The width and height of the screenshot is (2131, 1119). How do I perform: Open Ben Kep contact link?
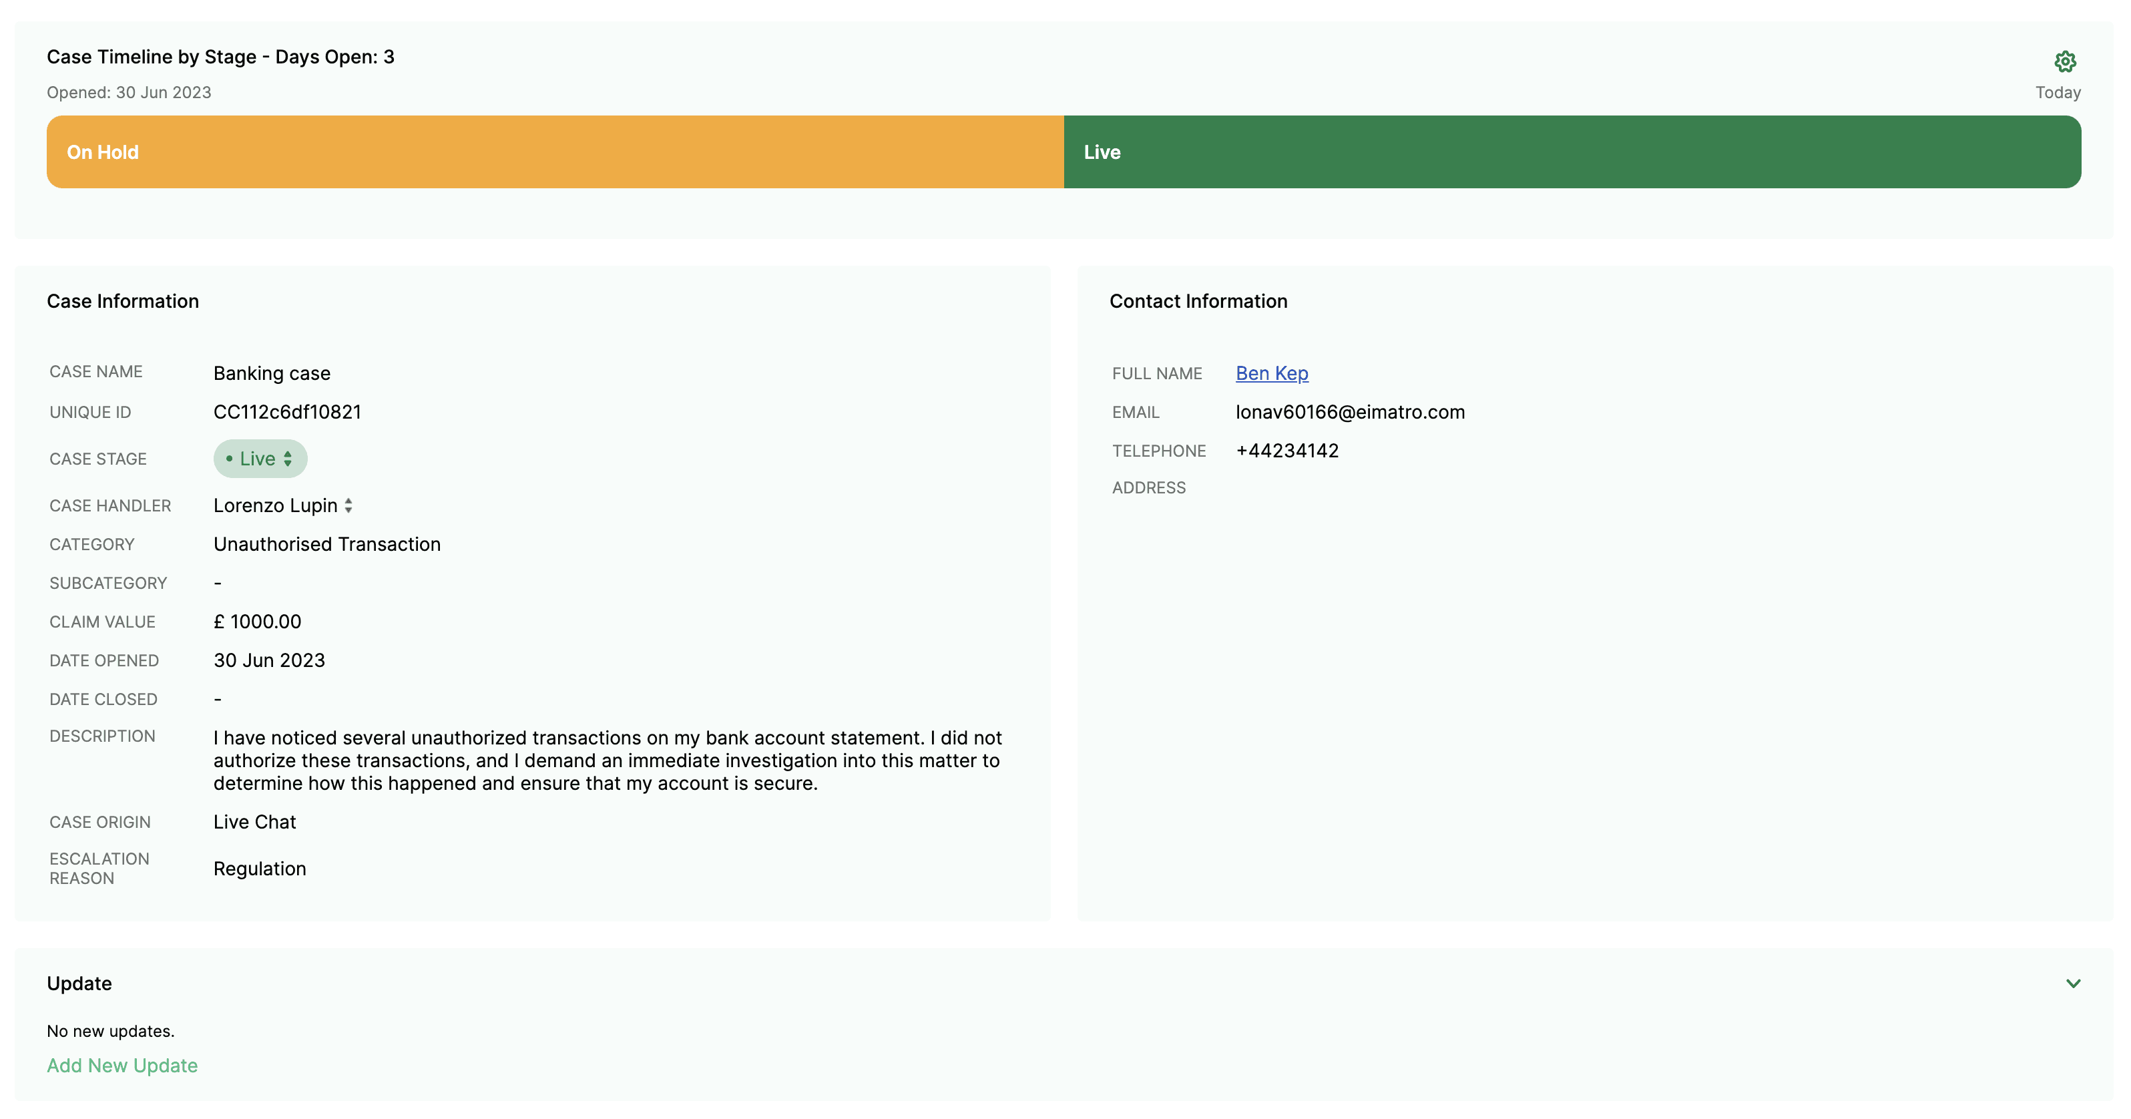1272,373
